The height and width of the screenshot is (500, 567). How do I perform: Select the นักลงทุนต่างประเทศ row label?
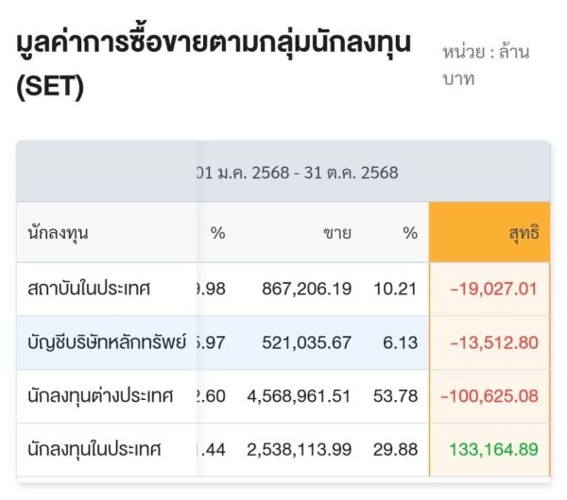pyautogui.click(x=100, y=395)
